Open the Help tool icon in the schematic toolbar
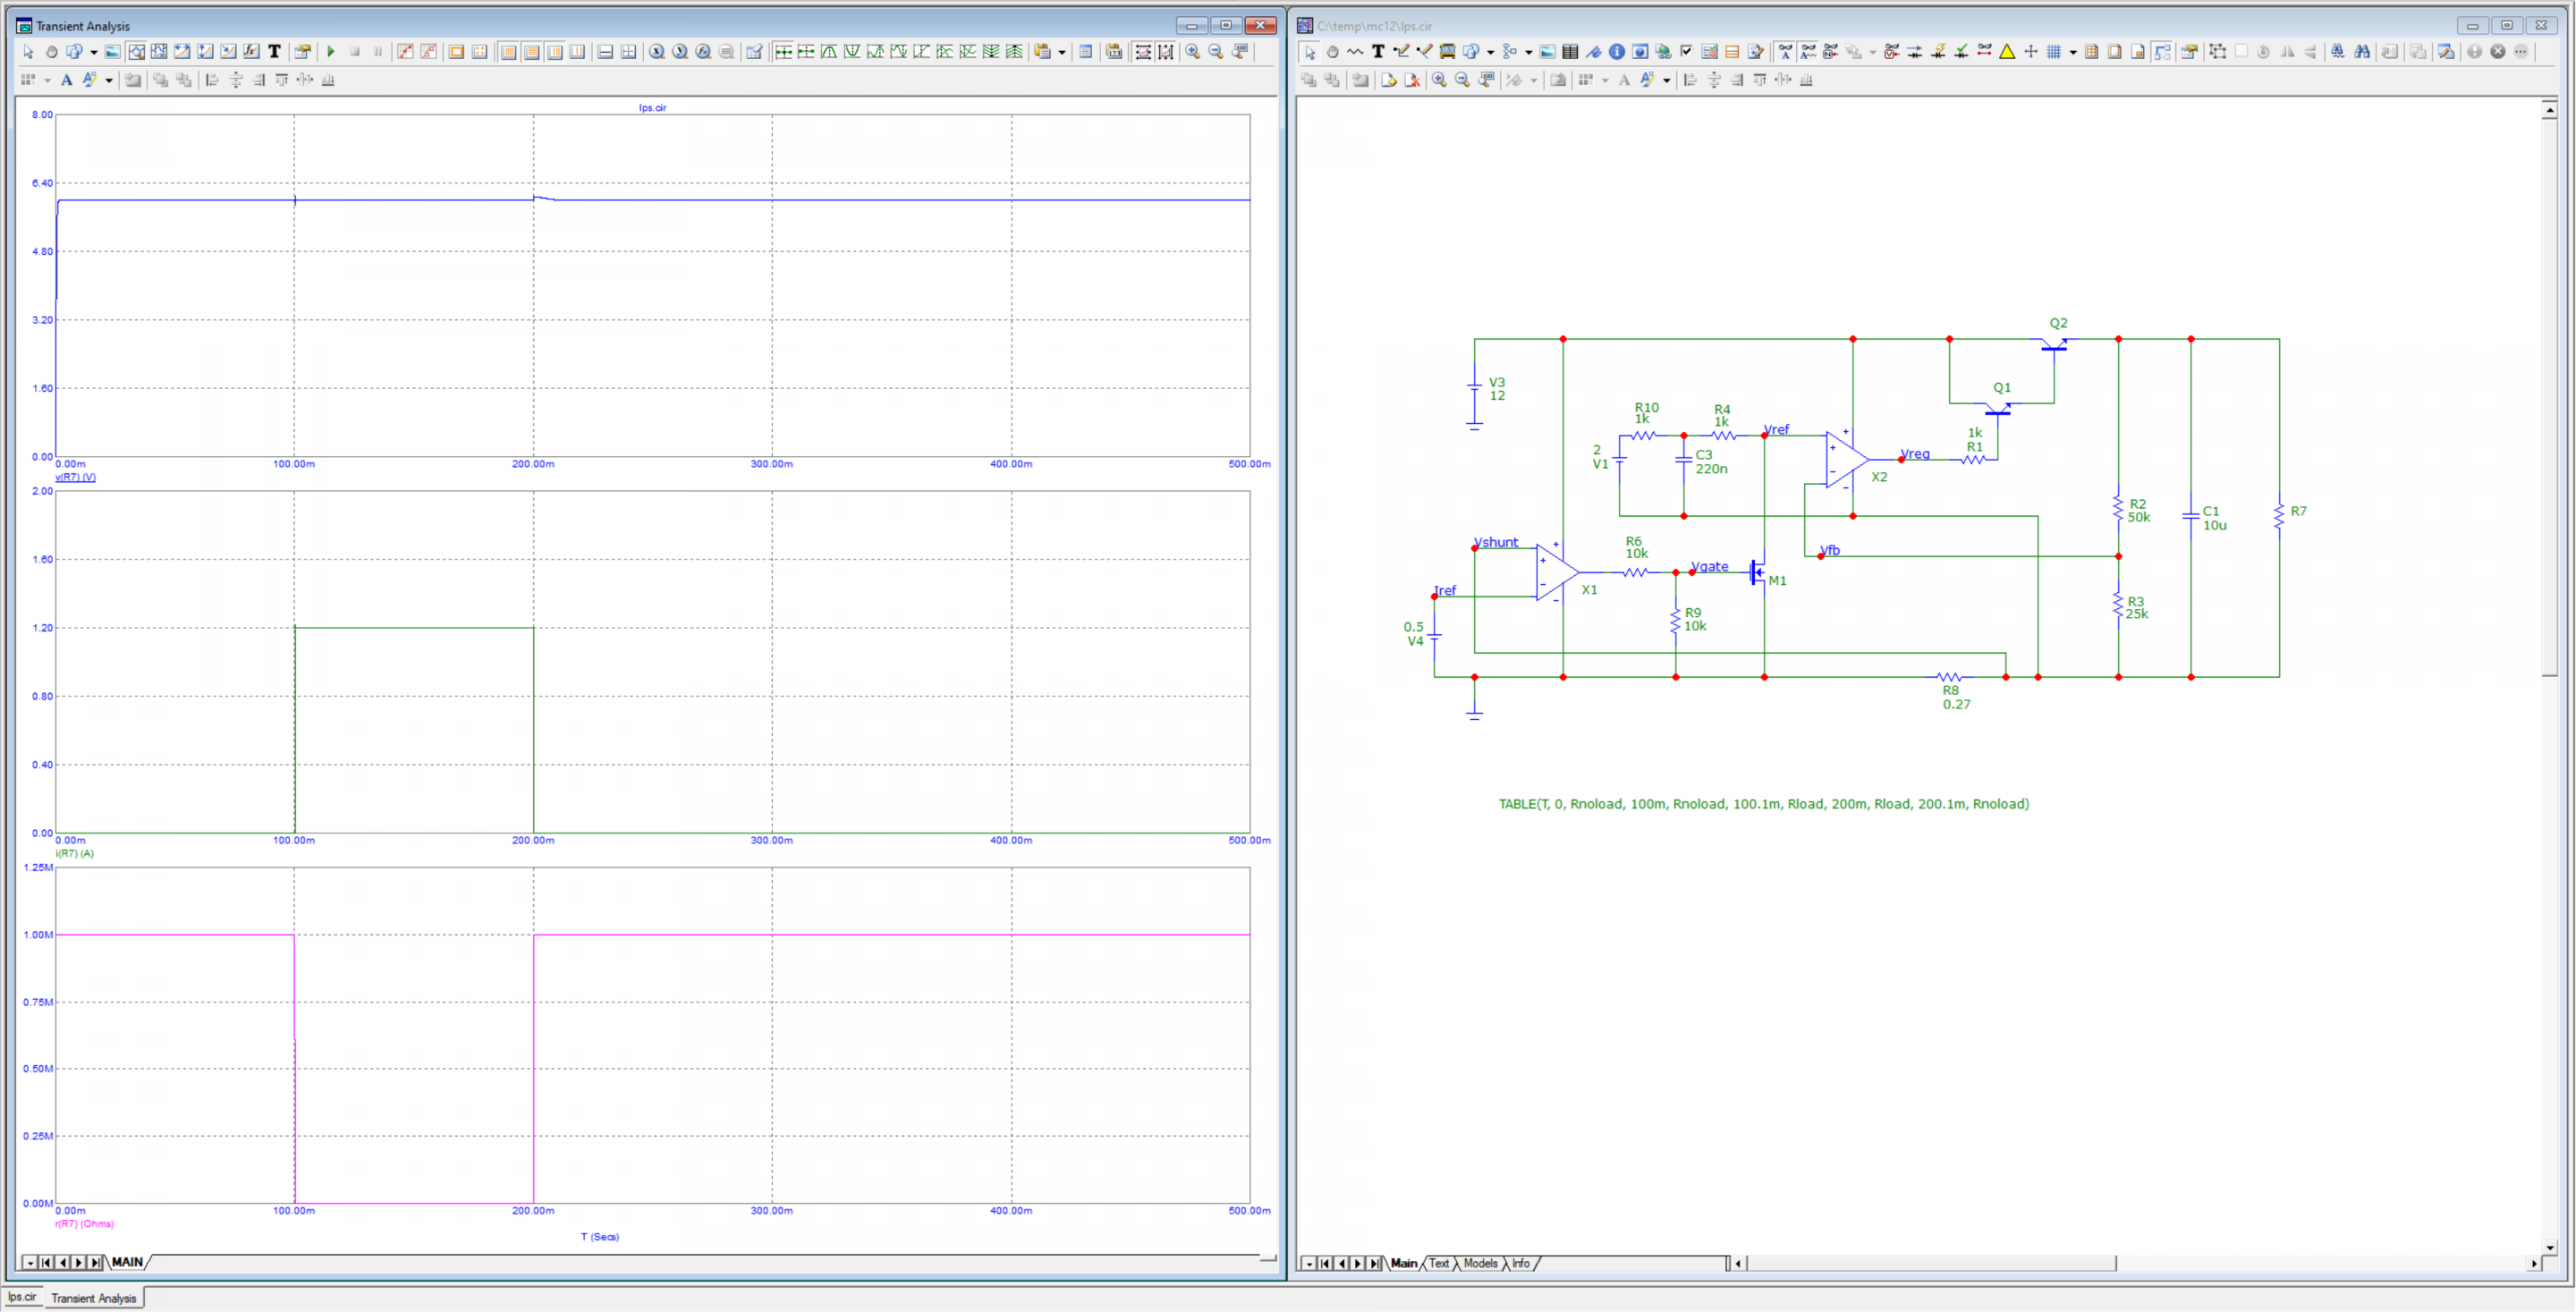The height and width of the screenshot is (1312, 2576). pyautogui.click(x=1641, y=51)
